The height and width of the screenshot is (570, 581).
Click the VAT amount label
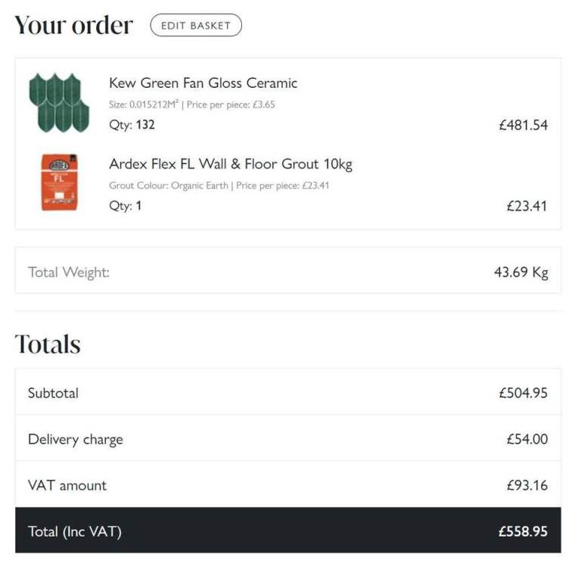(x=67, y=485)
